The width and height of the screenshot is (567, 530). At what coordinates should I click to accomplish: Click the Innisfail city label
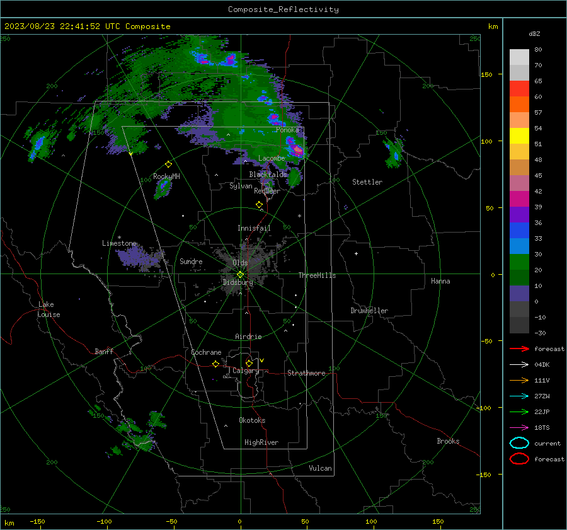[x=255, y=228]
